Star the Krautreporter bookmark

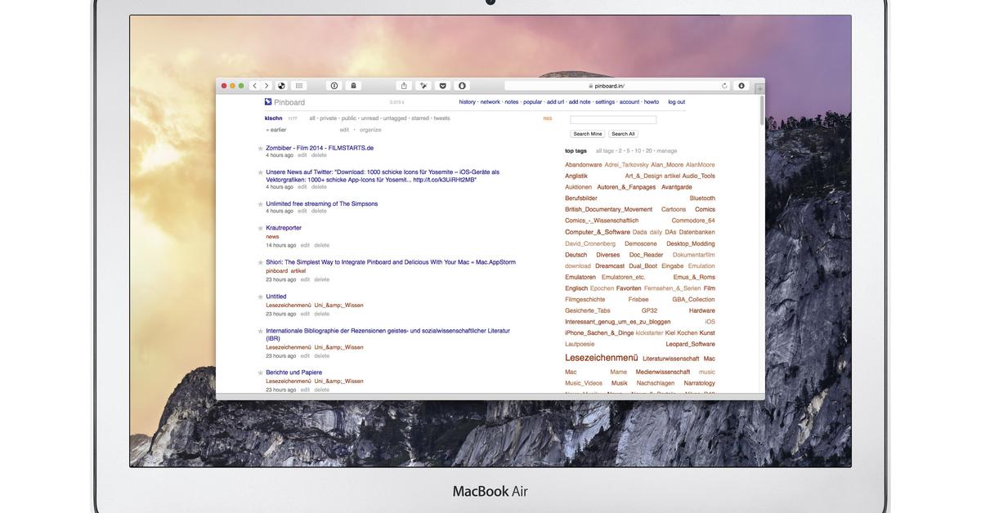(x=261, y=228)
